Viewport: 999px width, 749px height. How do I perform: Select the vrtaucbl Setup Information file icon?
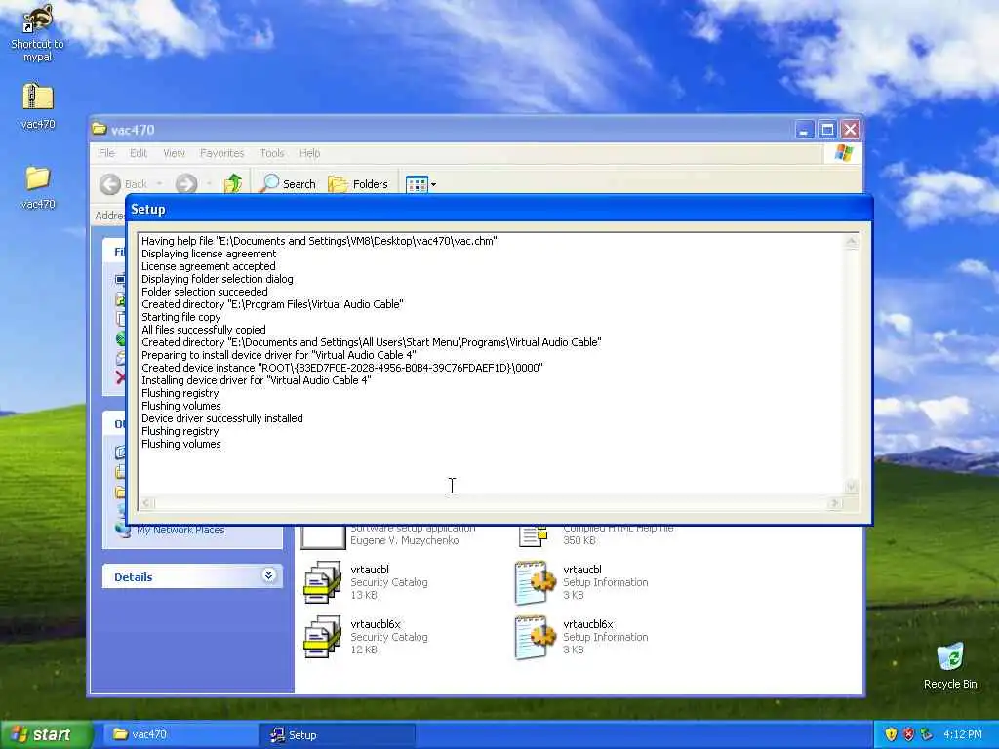[536, 581]
